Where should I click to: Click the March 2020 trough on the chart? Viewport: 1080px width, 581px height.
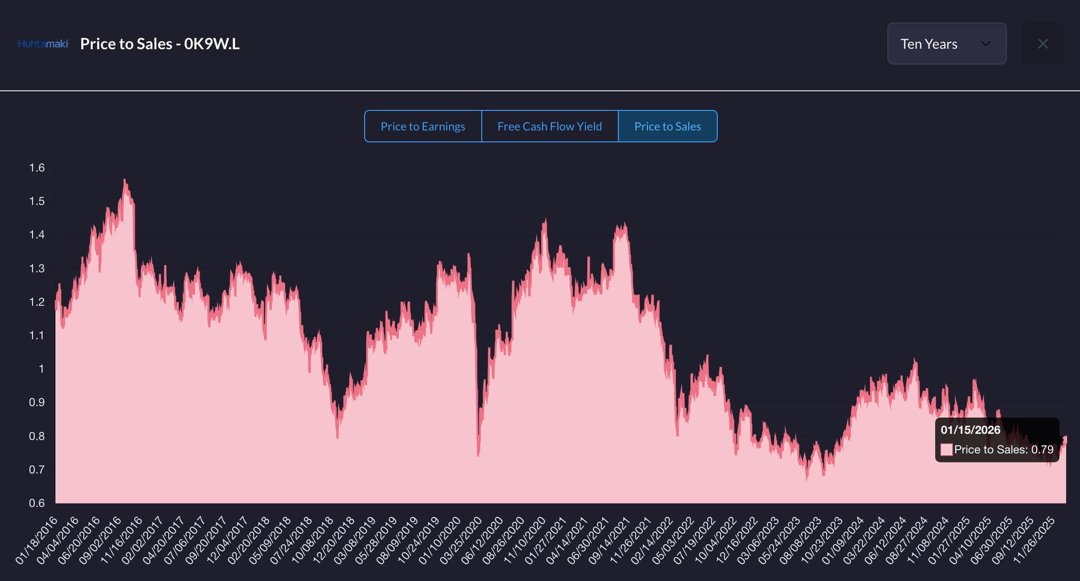click(478, 453)
